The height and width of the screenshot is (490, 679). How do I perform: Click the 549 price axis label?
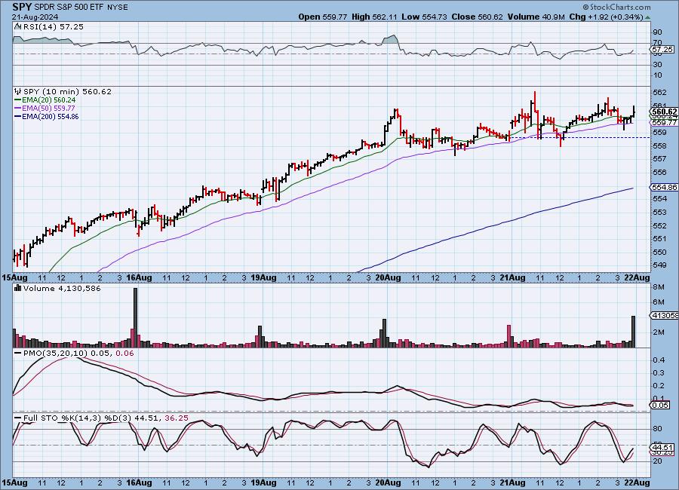pos(659,265)
